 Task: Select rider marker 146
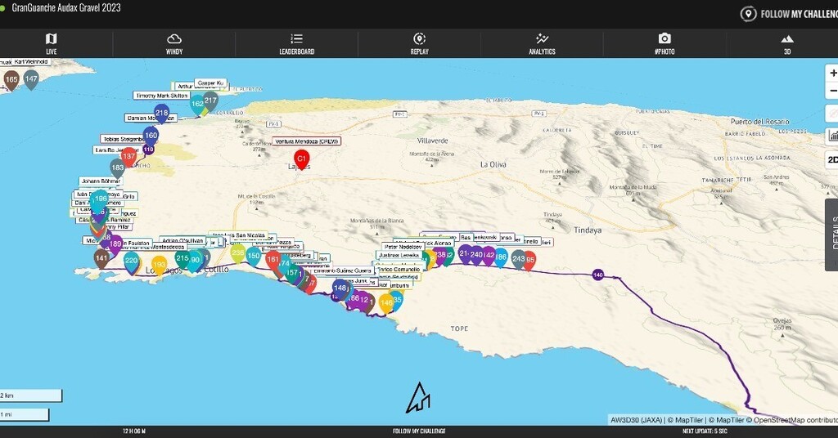tap(386, 303)
